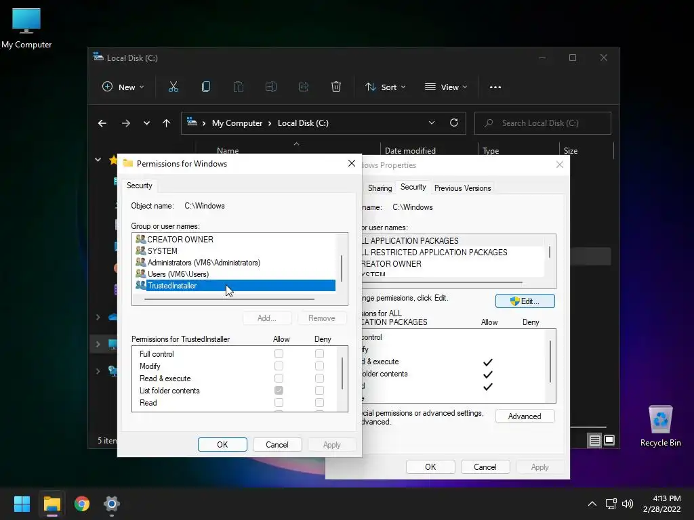This screenshot has width=694, height=520.
Task: Select the Security tab in Permissions dialog
Action: pos(140,186)
